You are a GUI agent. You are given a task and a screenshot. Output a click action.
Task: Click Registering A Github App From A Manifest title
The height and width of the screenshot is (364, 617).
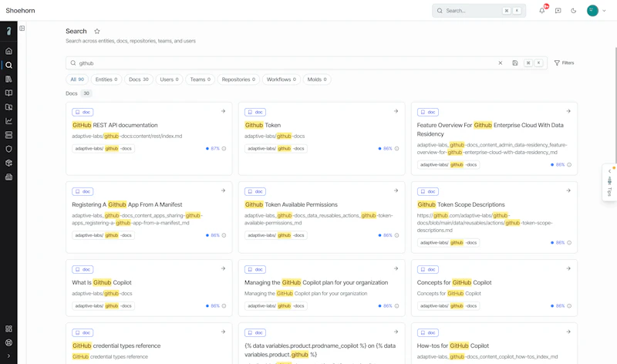coord(127,204)
